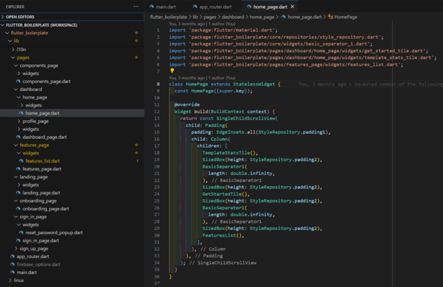
Task: Open firebase_options.dart file
Action: (x=72, y=264)
